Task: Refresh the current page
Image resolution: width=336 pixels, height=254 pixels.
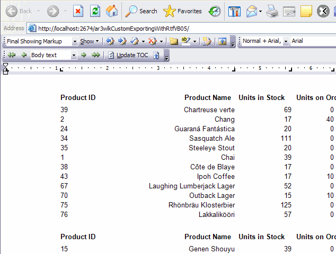Action: (x=95, y=11)
